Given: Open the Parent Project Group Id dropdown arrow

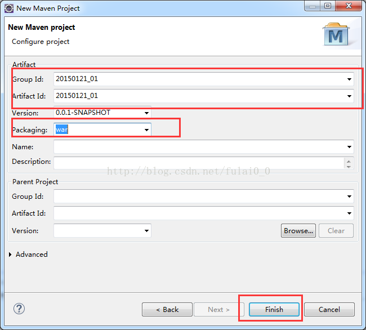Looking at the screenshot, I should tap(349, 197).
